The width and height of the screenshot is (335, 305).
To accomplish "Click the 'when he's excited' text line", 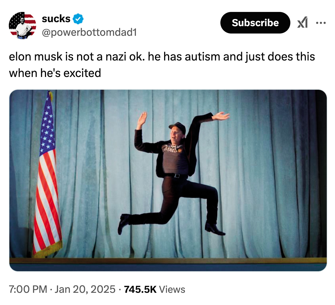I will click(55, 73).
